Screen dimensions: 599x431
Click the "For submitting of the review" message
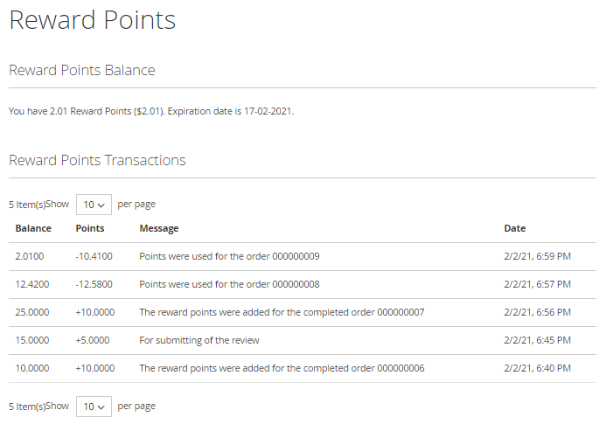click(x=199, y=341)
